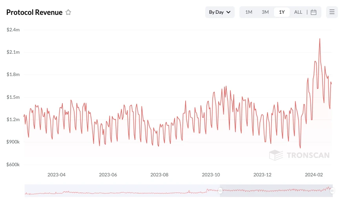Screen dimensions: 343x205
Task: Click the 2024-02 x-axis label
Action: (x=314, y=175)
